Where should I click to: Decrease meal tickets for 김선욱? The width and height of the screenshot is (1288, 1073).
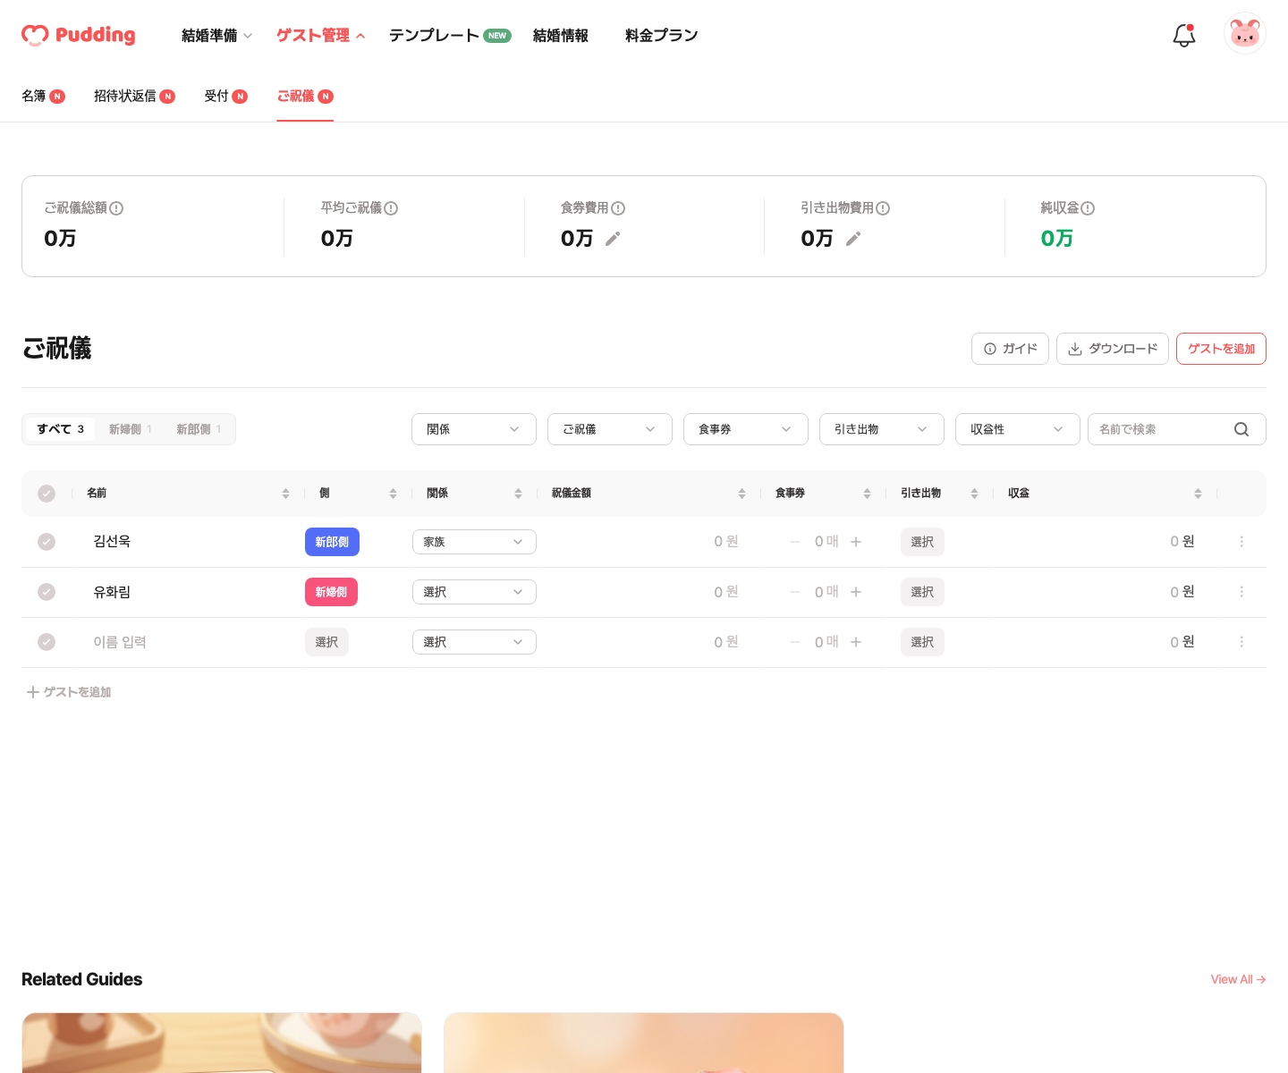click(x=795, y=542)
